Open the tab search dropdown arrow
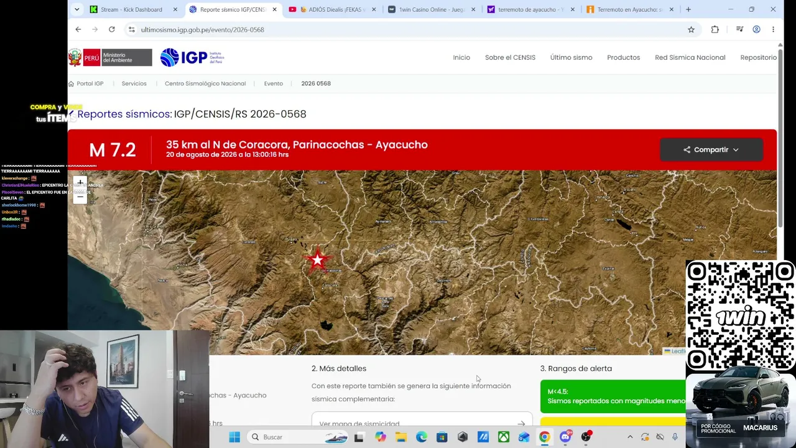 pos(76,9)
